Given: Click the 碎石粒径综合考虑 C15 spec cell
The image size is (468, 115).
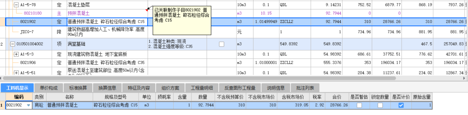Looking at the screenshot, I should 115,105.
